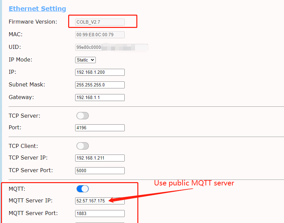Click the Gateway input field

[100, 97]
